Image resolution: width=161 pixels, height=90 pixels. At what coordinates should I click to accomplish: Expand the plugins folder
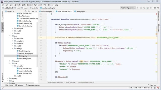click(x=10, y=61)
